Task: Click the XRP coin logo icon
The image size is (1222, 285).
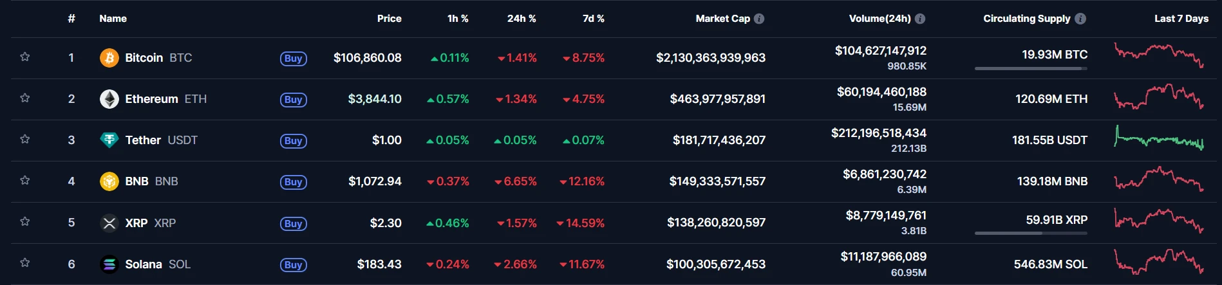Action: click(109, 223)
